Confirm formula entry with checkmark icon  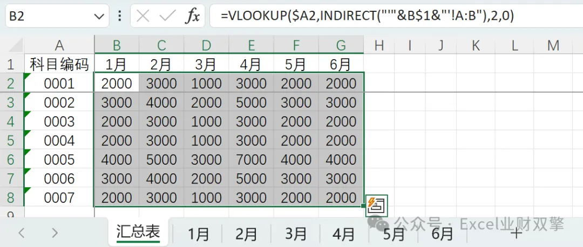[168, 16]
